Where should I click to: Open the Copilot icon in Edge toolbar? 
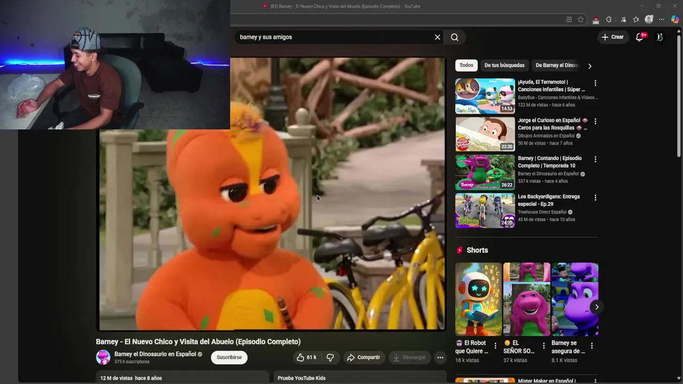675,20
